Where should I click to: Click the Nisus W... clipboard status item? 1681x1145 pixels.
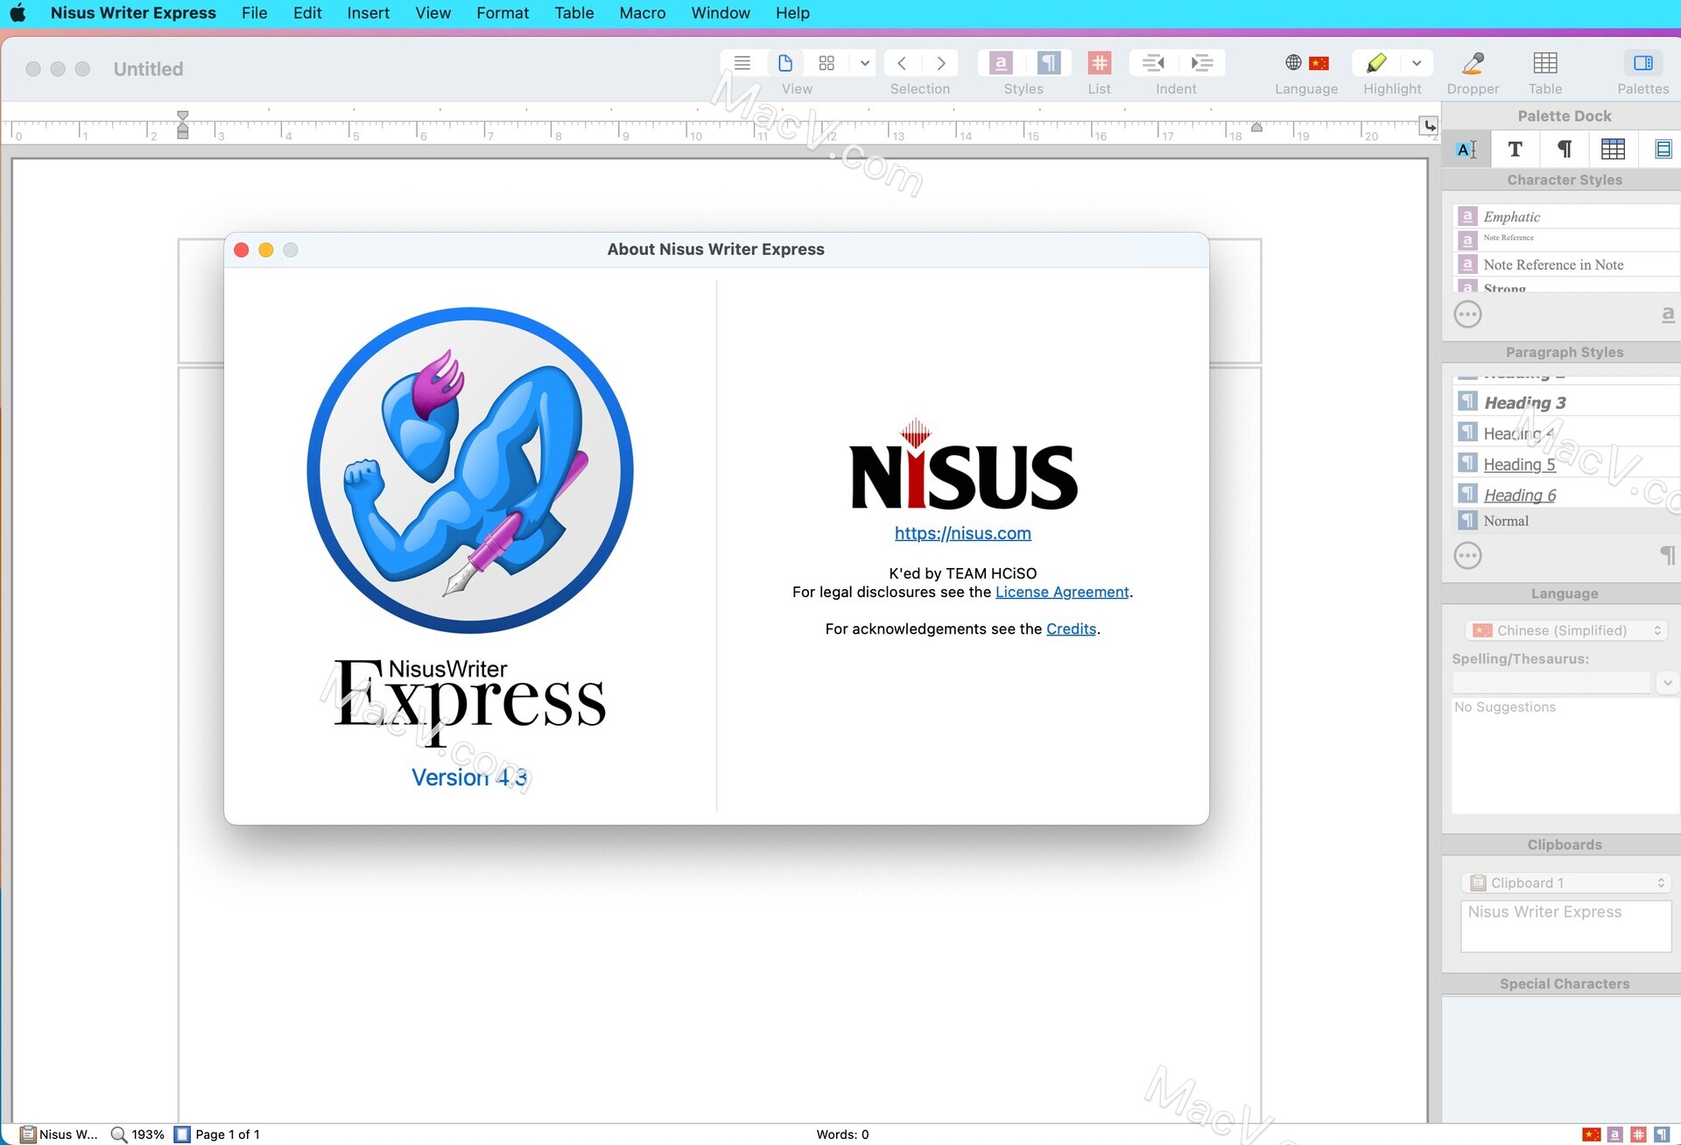click(x=60, y=1134)
